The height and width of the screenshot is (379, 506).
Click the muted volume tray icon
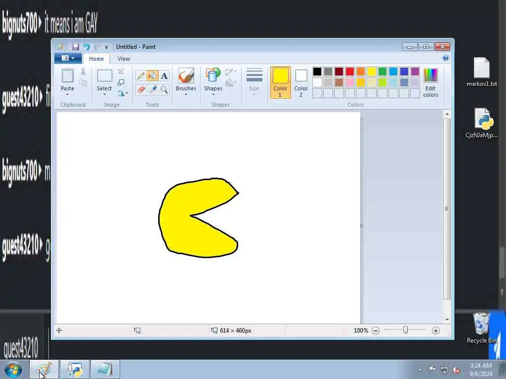tap(456, 370)
